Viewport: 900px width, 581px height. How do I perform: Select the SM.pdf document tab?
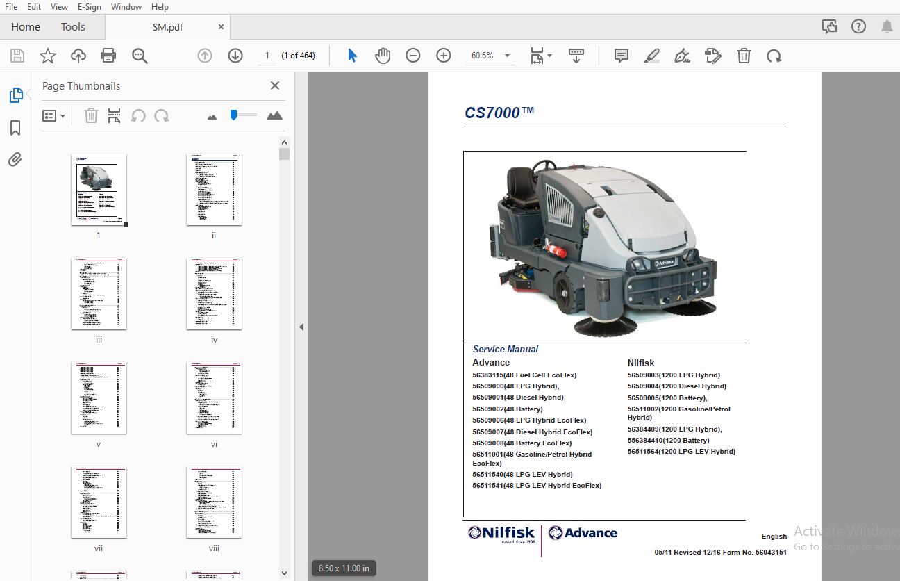point(167,26)
